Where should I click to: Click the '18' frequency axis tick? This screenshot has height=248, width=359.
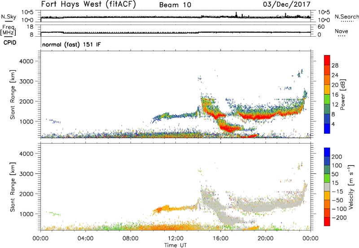[x=30, y=27]
